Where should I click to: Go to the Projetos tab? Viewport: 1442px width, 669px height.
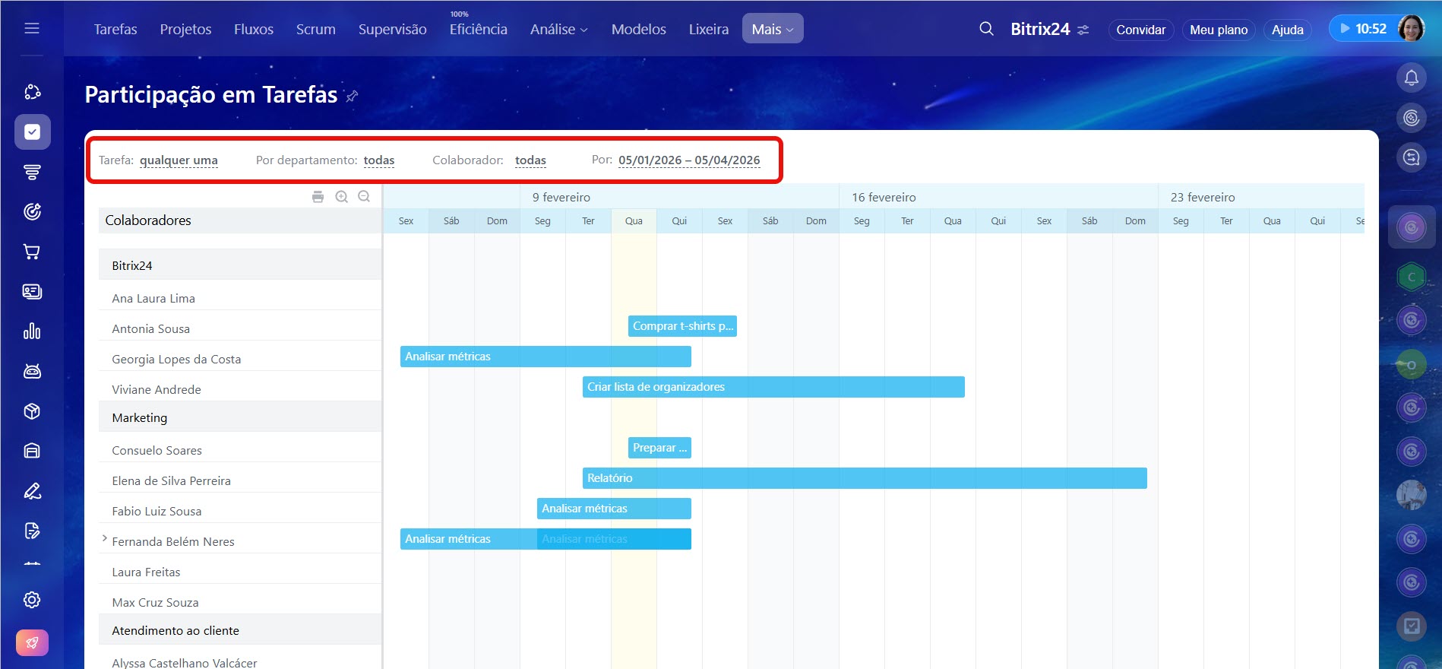coord(185,29)
